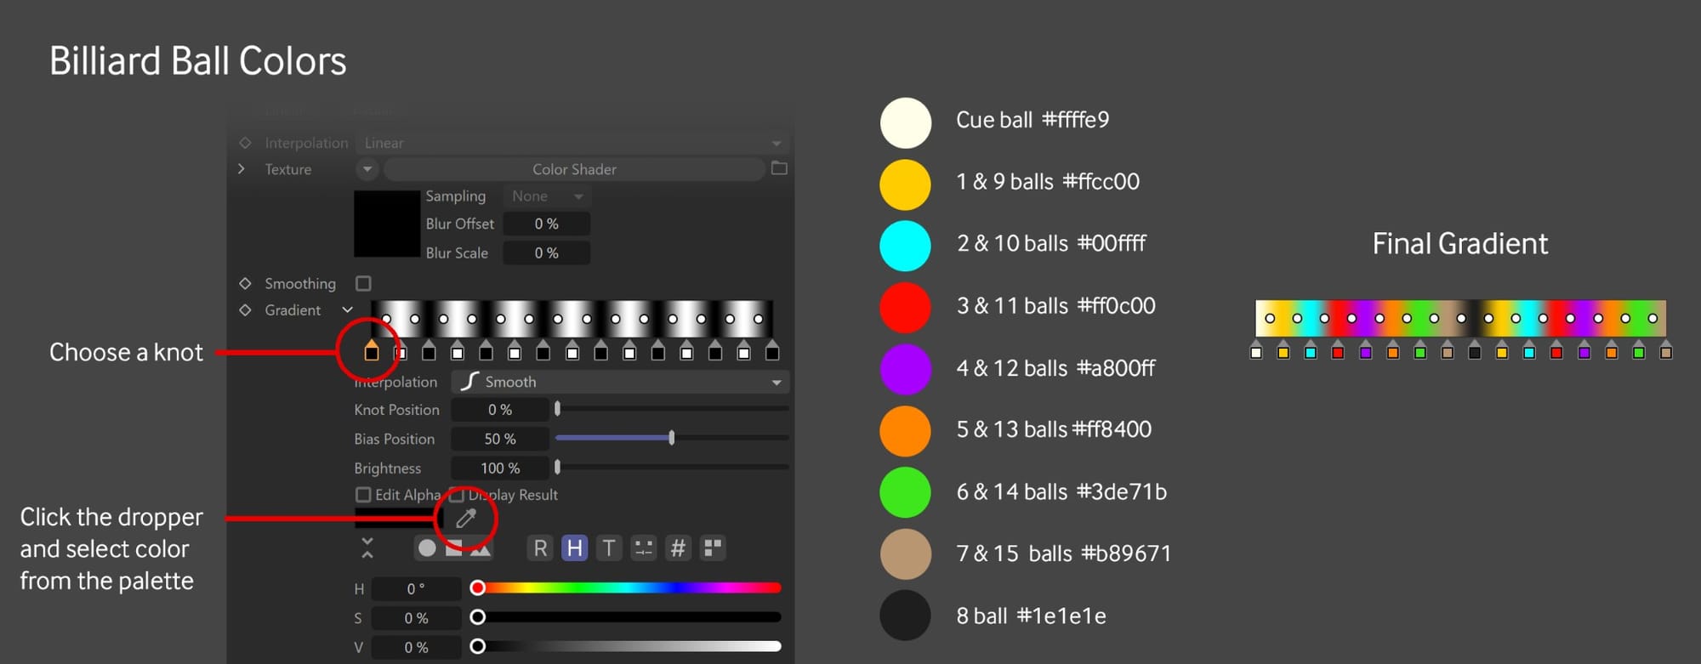
Task: Click the Brightness slider handle
Action: click(557, 468)
